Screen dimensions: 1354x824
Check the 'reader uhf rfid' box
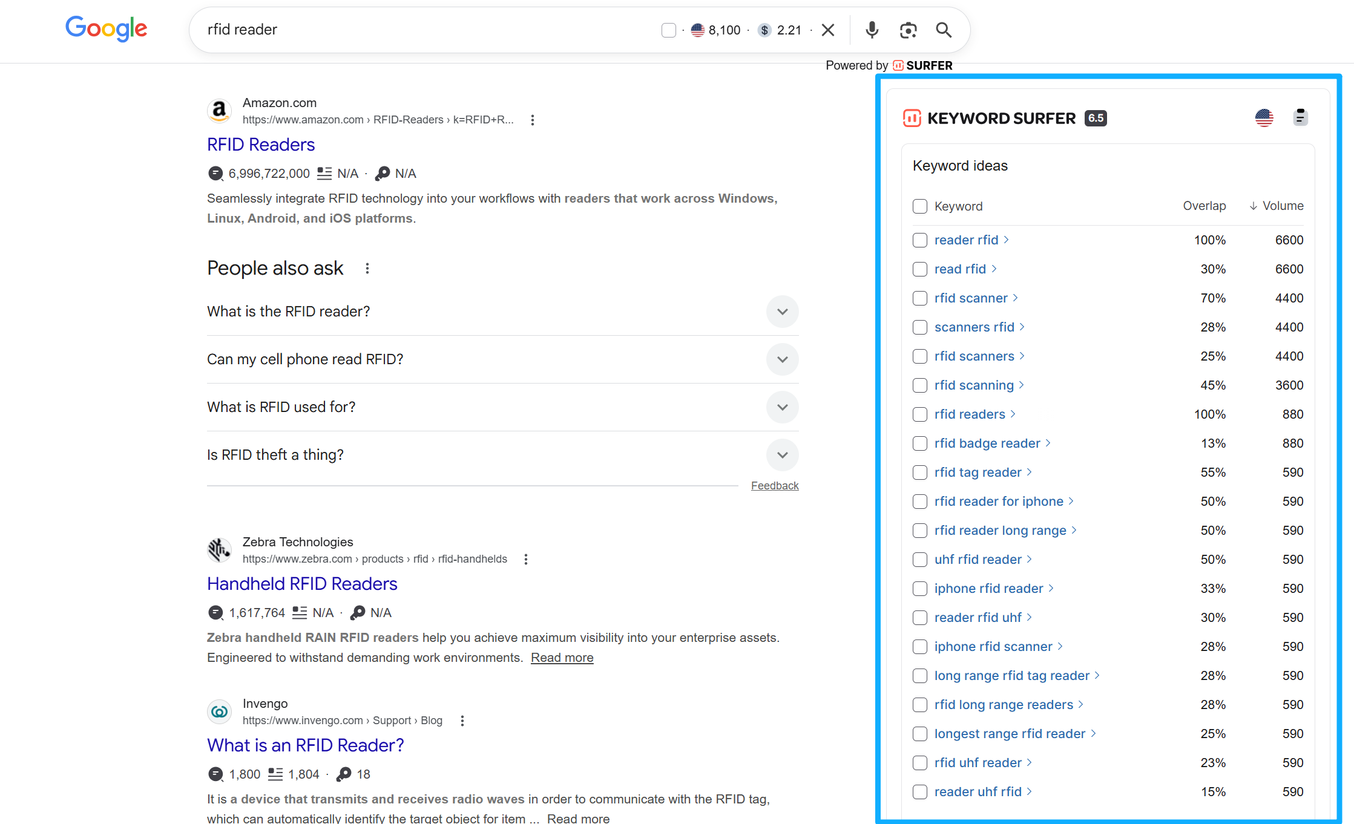tap(920, 792)
